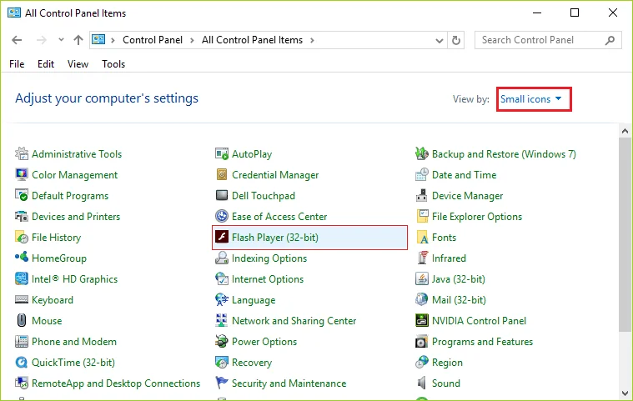
Task: Click the Java (32-bit) icon
Action: point(422,278)
